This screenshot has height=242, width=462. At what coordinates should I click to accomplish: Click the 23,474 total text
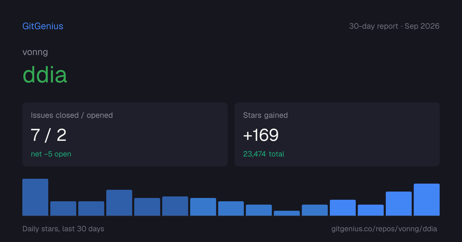pos(264,154)
